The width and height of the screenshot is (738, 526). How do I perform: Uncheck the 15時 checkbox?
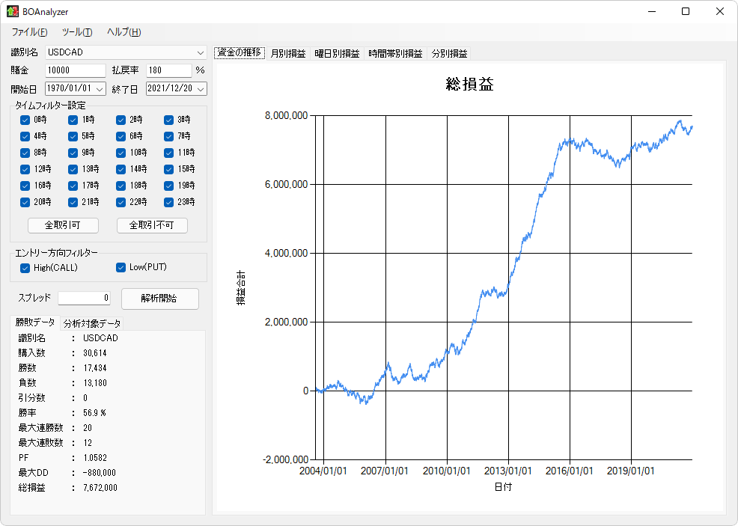click(168, 169)
